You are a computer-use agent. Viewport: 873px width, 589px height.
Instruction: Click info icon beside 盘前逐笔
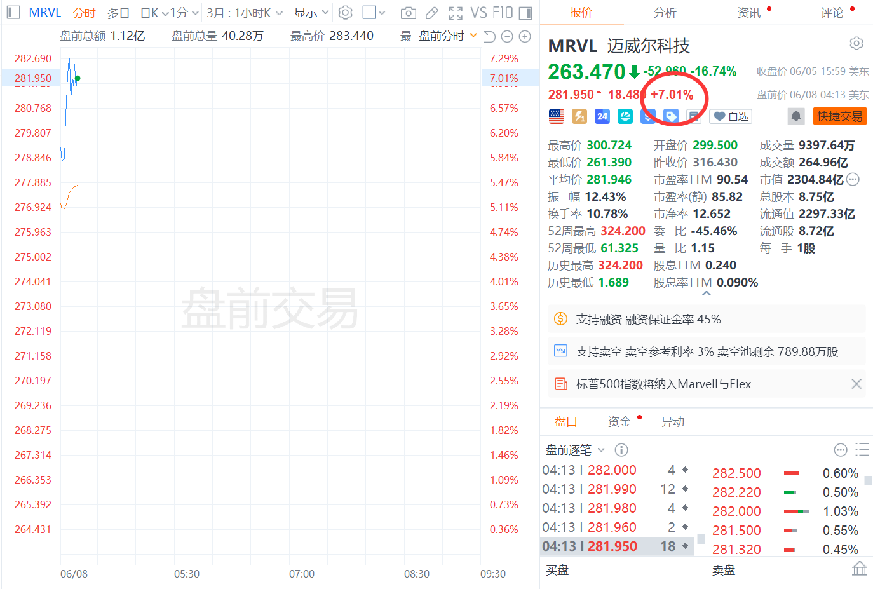[x=621, y=450]
